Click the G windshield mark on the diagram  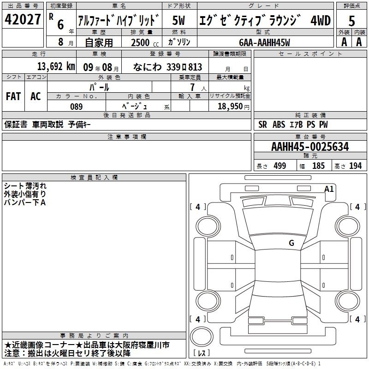[x=291, y=243]
